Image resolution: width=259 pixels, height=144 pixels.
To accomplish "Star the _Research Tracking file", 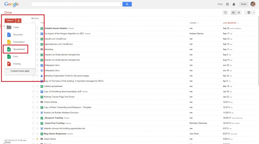I will point(37,118).
